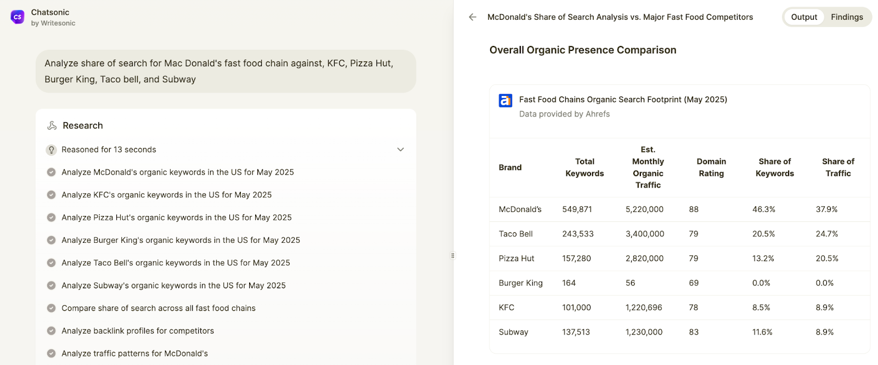Click the Fast Food Chains Organic Search Footprint title

tap(623, 99)
